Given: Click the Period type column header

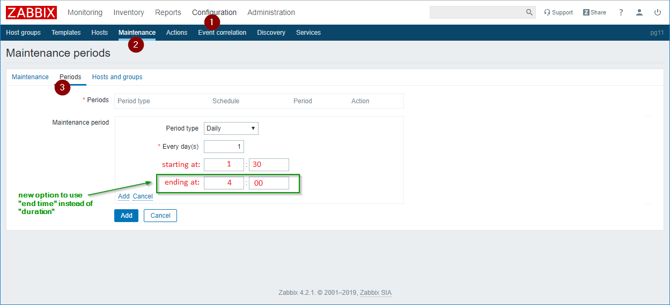Looking at the screenshot, I should [x=134, y=101].
